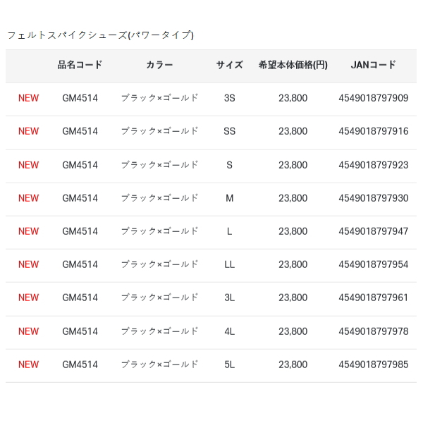
Task: Select size SS cell
Action: click(229, 131)
